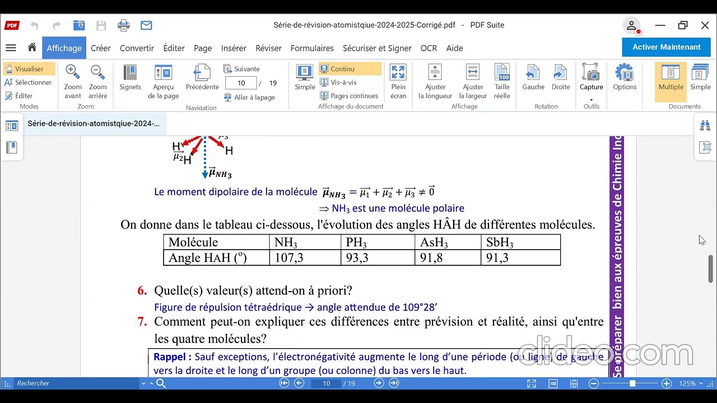Open the Créer ribbon tab
717x403 pixels.
click(101, 48)
